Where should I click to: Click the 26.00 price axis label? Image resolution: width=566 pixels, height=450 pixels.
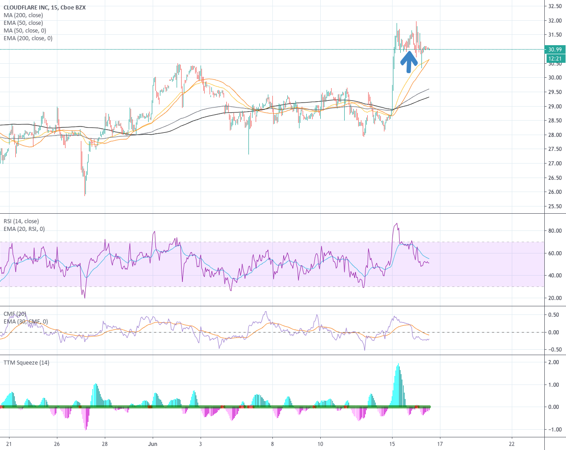coord(555,192)
